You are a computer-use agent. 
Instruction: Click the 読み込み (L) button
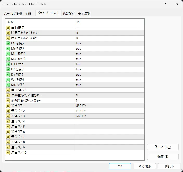coord(163,147)
